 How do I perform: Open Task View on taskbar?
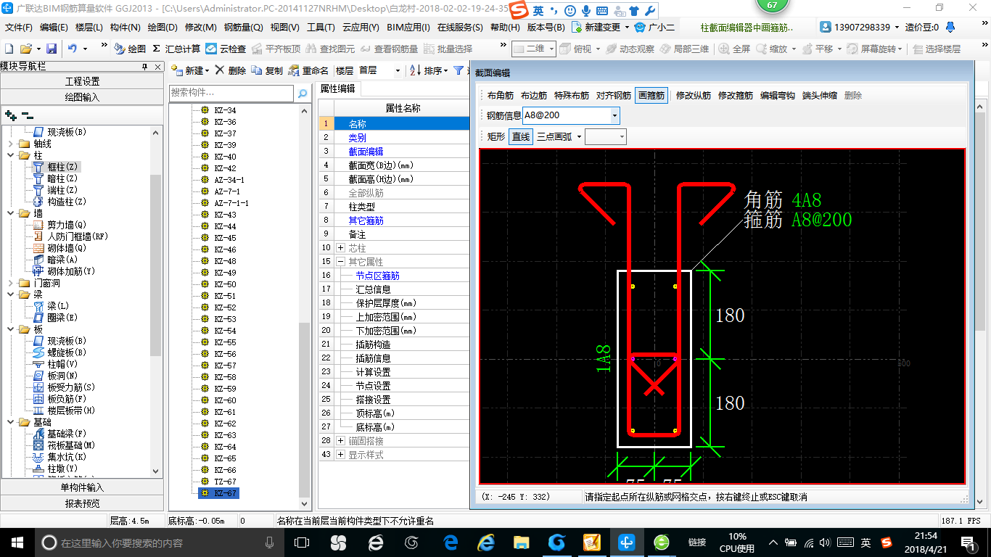(x=302, y=542)
